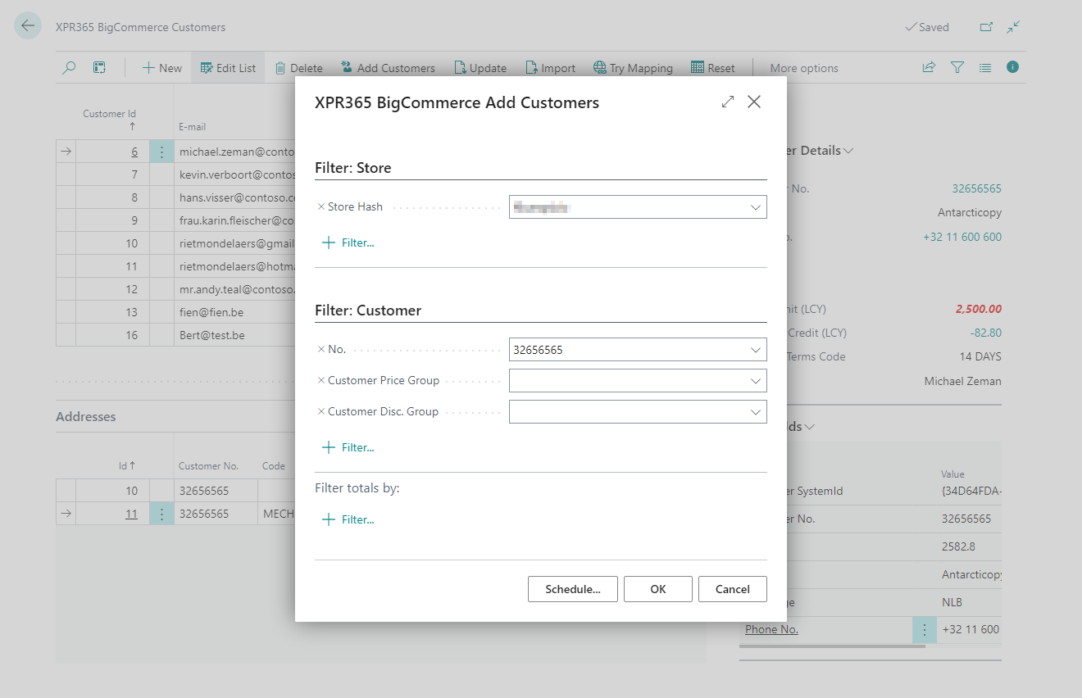Click the collapse page arrows icon
1082x698 pixels.
(x=1014, y=27)
